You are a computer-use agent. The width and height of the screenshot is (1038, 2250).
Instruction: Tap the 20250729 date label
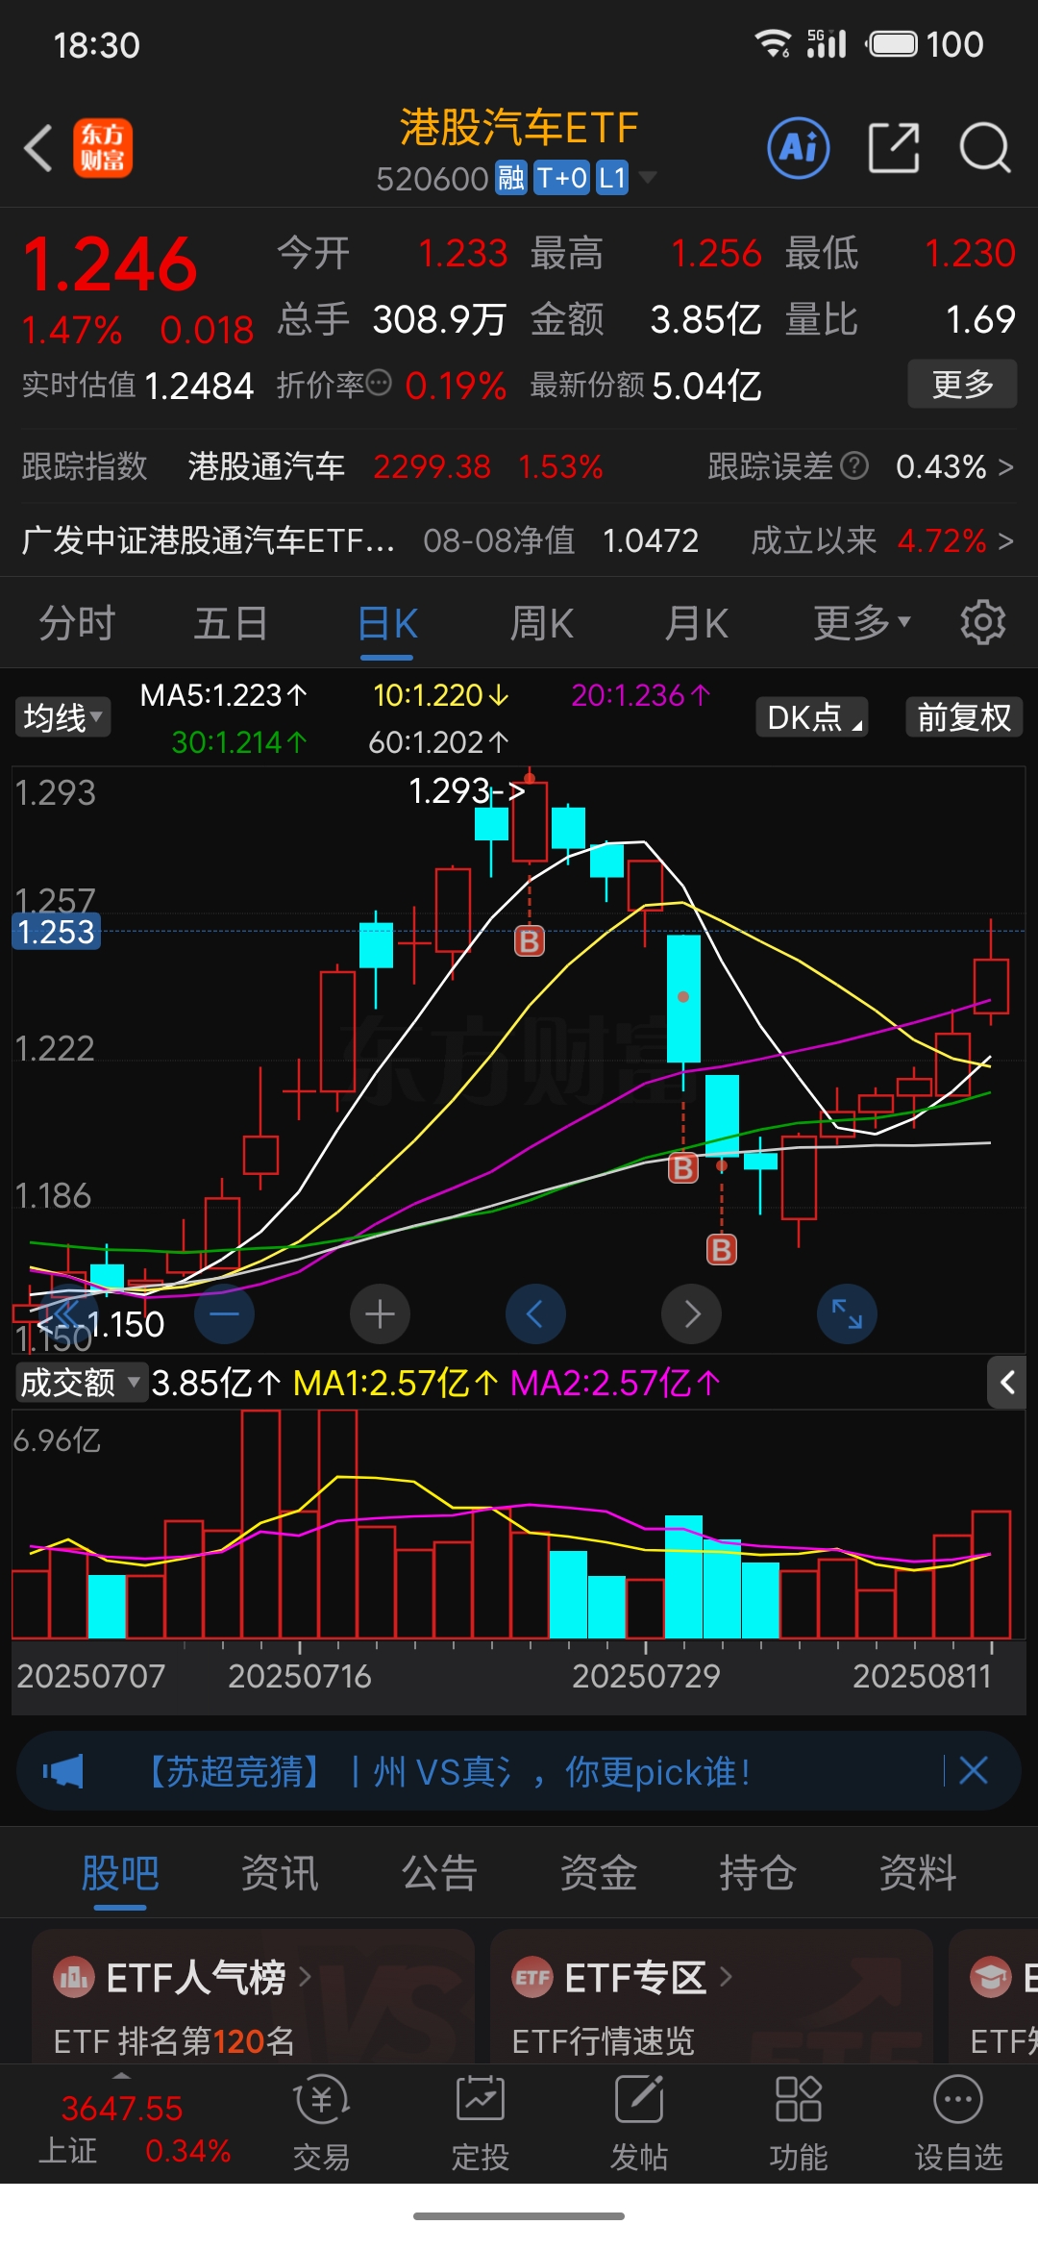(x=646, y=1676)
